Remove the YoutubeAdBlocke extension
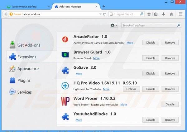187x132 pixels. (170, 120)
